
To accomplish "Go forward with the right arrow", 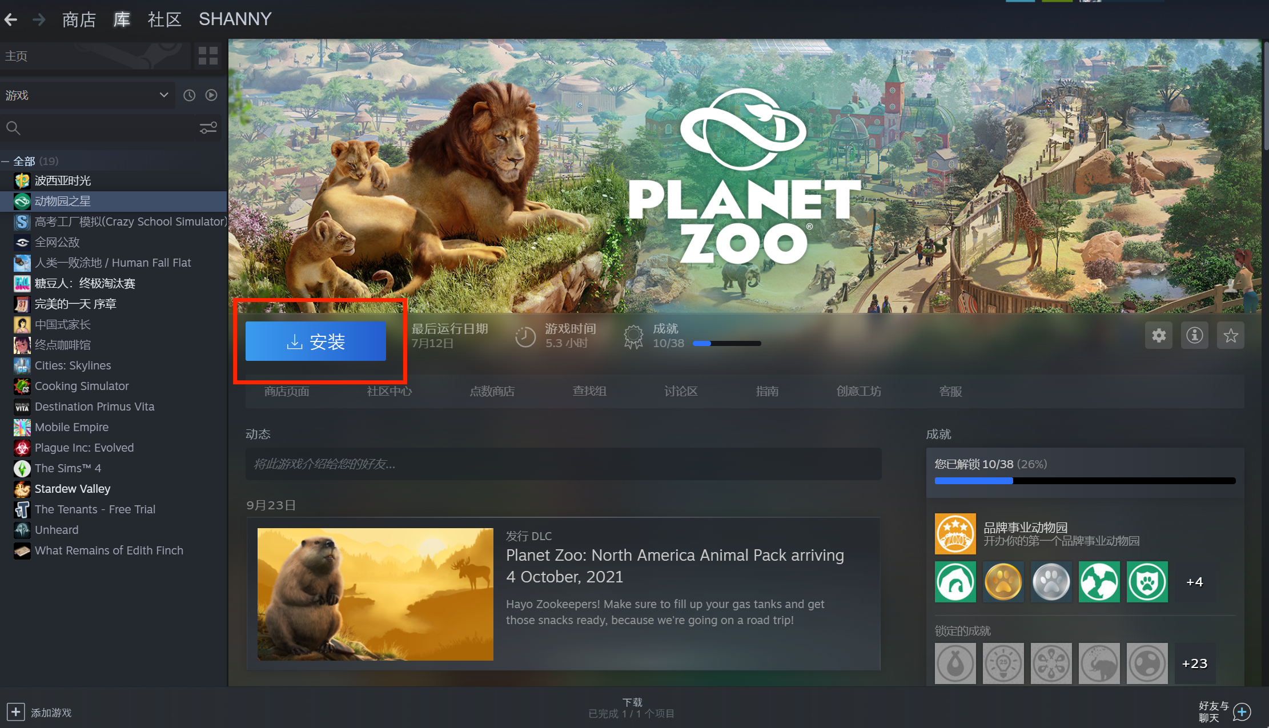I will [39, 20].
